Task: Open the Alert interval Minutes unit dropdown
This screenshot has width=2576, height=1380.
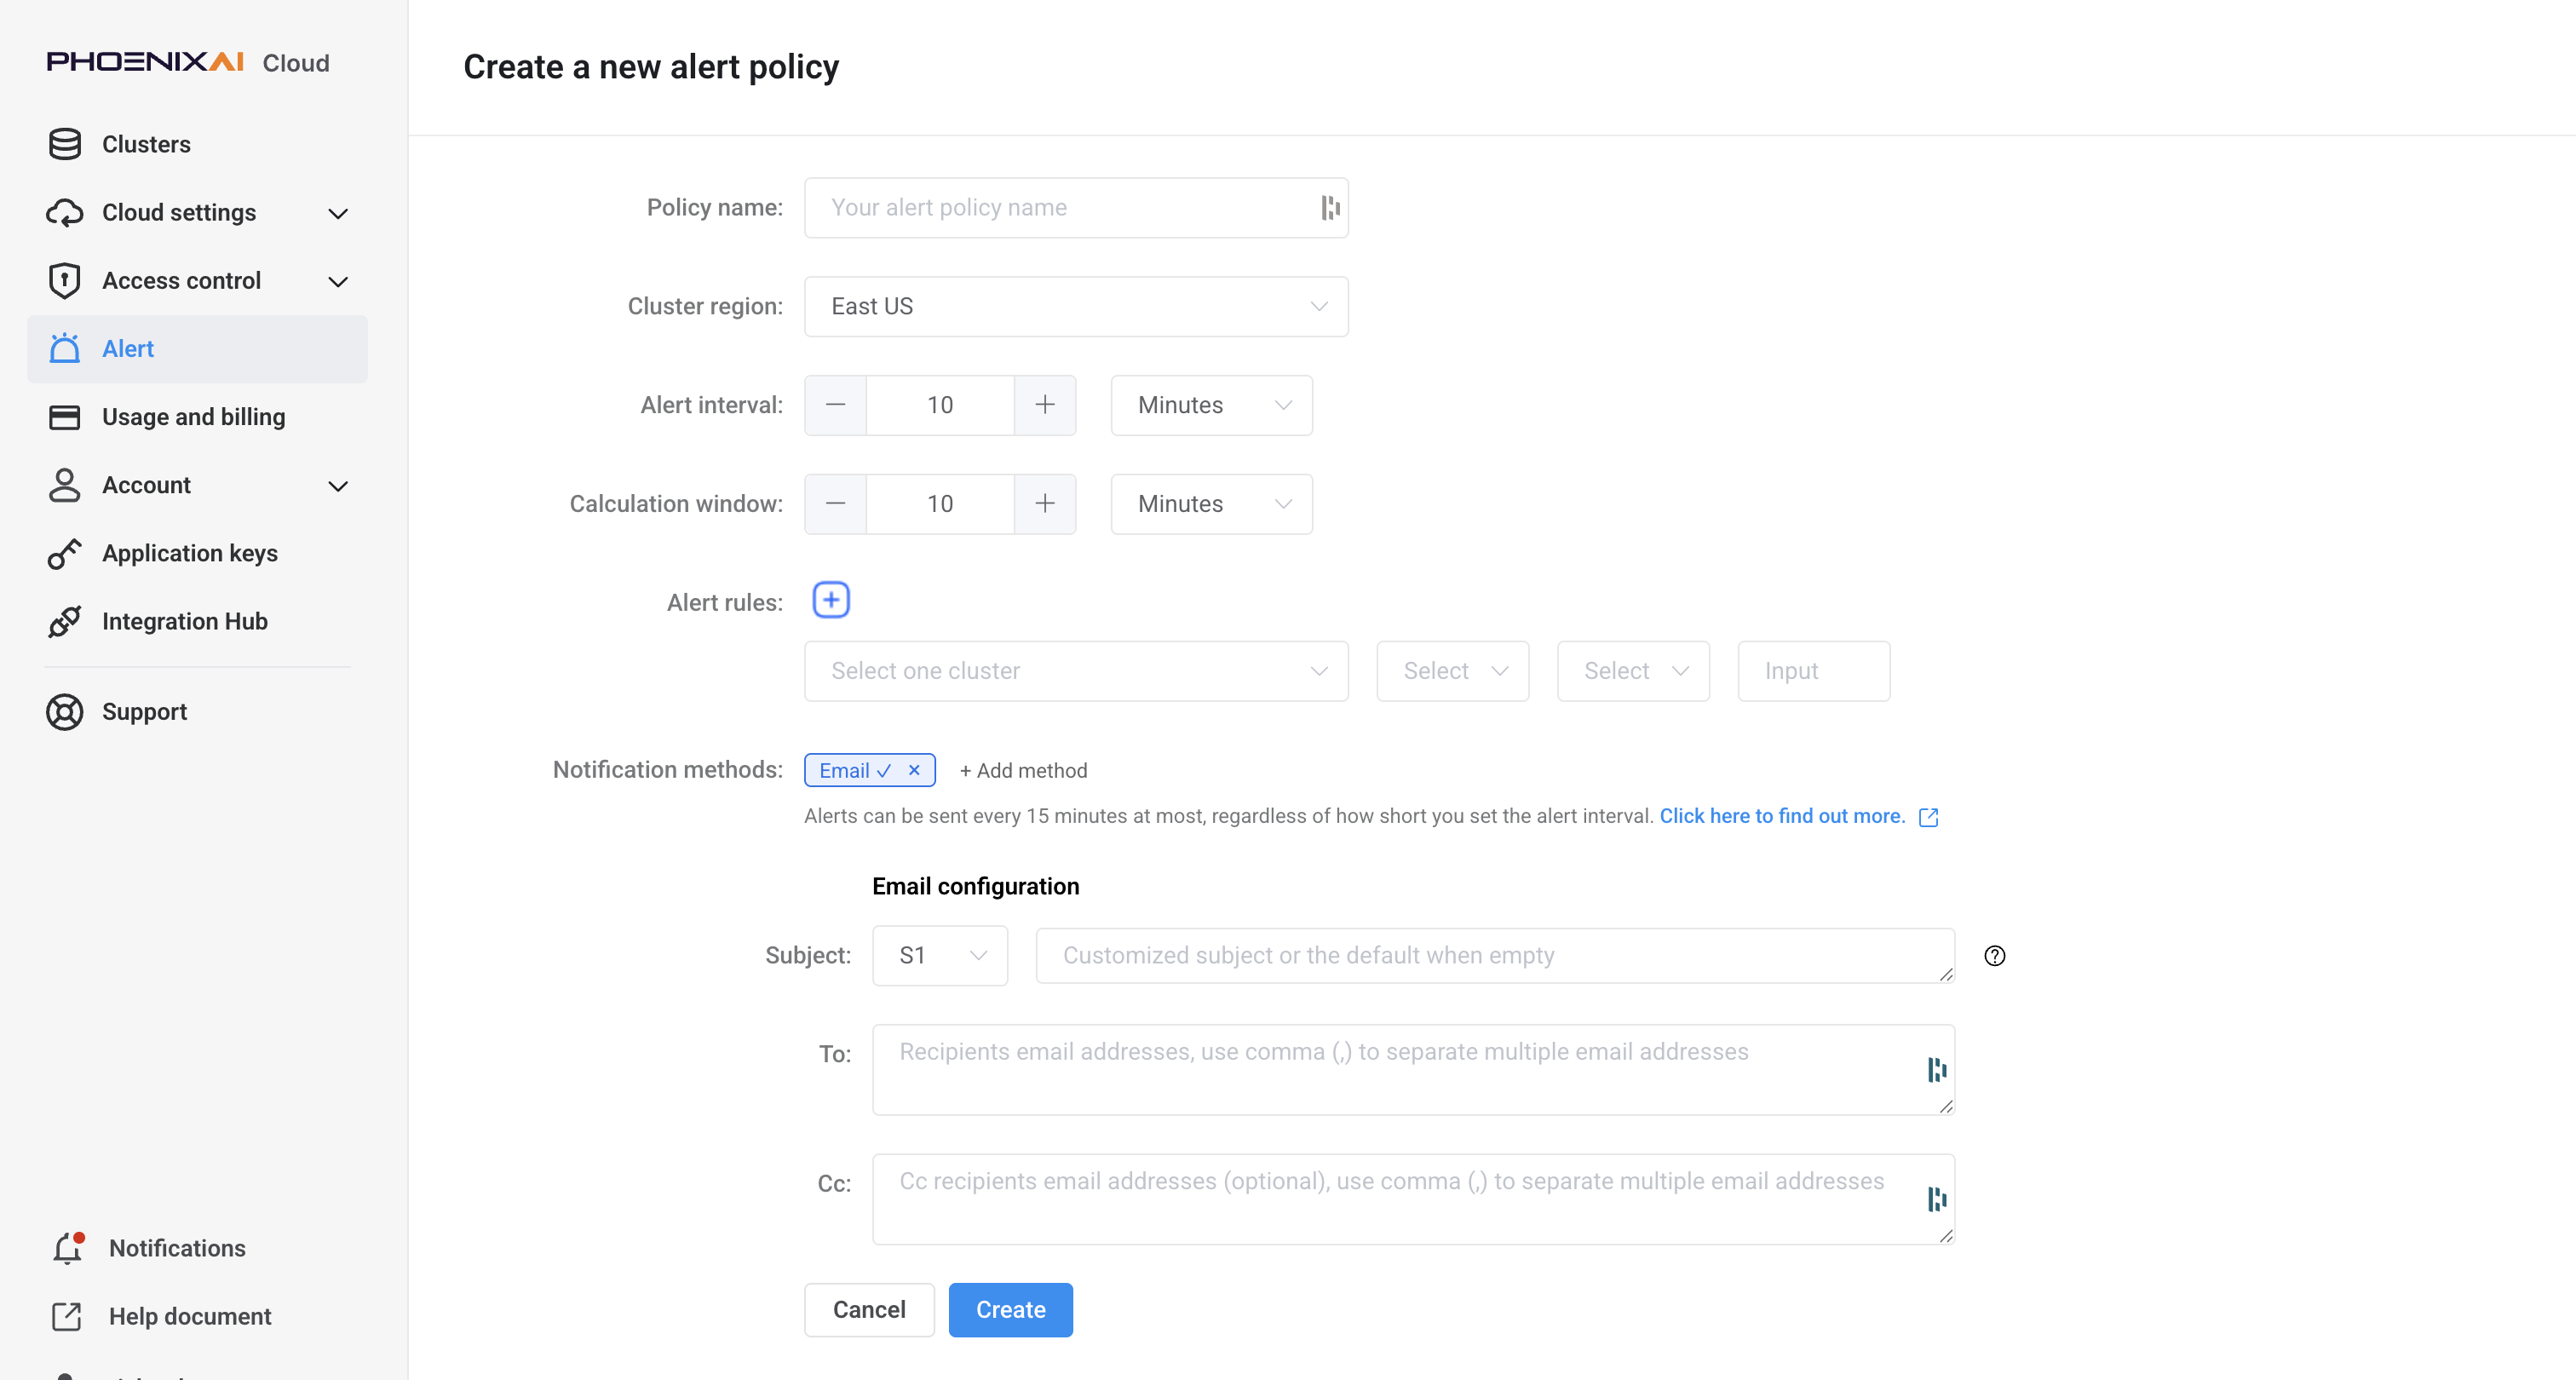Action: (x=1211, y=404)
